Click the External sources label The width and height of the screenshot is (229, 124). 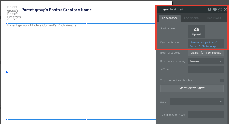pos(170,53)
